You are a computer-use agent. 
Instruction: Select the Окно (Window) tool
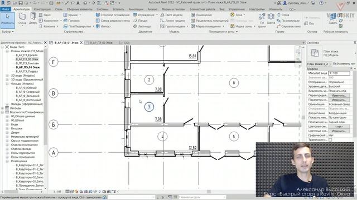(x=45, y=15)
